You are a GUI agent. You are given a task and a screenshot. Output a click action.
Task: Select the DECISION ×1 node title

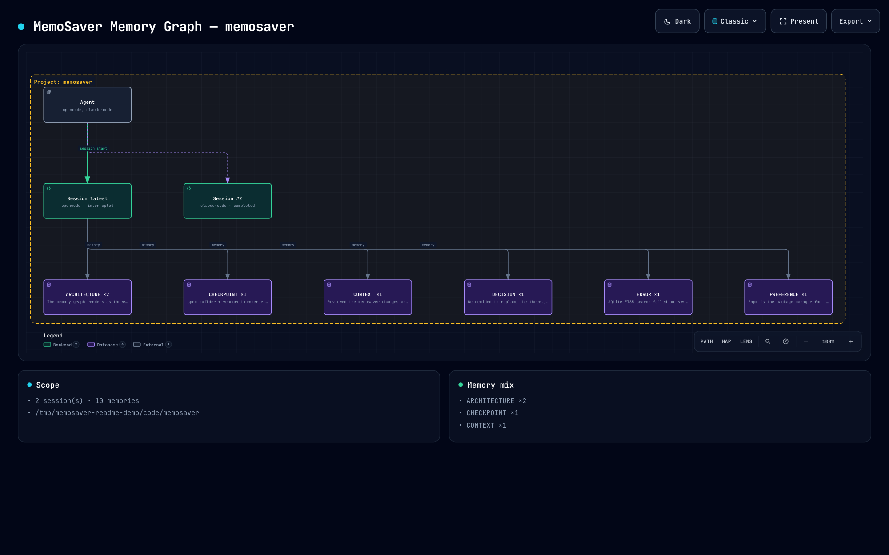tap(508, 295)
